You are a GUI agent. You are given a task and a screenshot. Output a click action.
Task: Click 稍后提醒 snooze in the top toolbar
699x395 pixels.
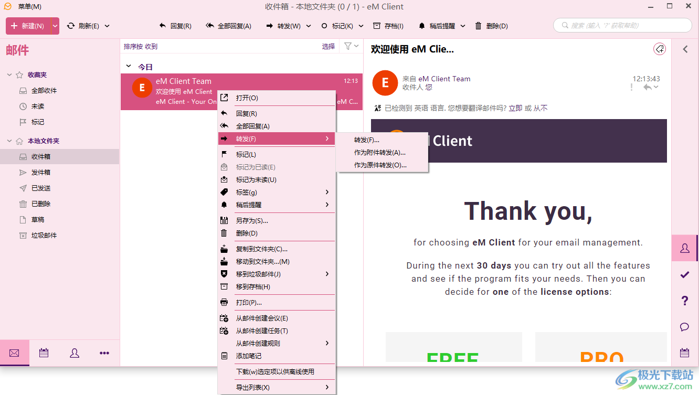click(x=436, y=26)
